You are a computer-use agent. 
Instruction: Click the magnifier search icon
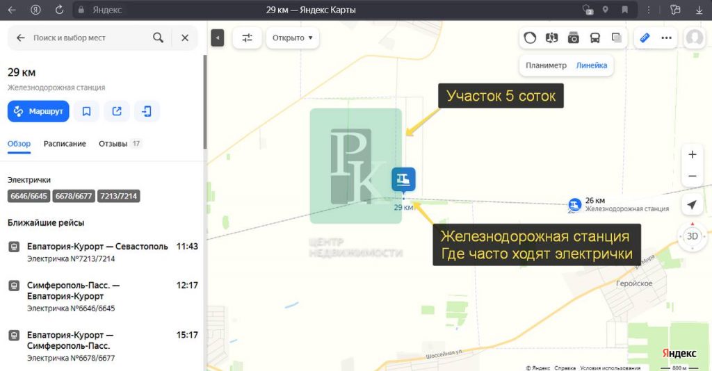tap(158, 38)
